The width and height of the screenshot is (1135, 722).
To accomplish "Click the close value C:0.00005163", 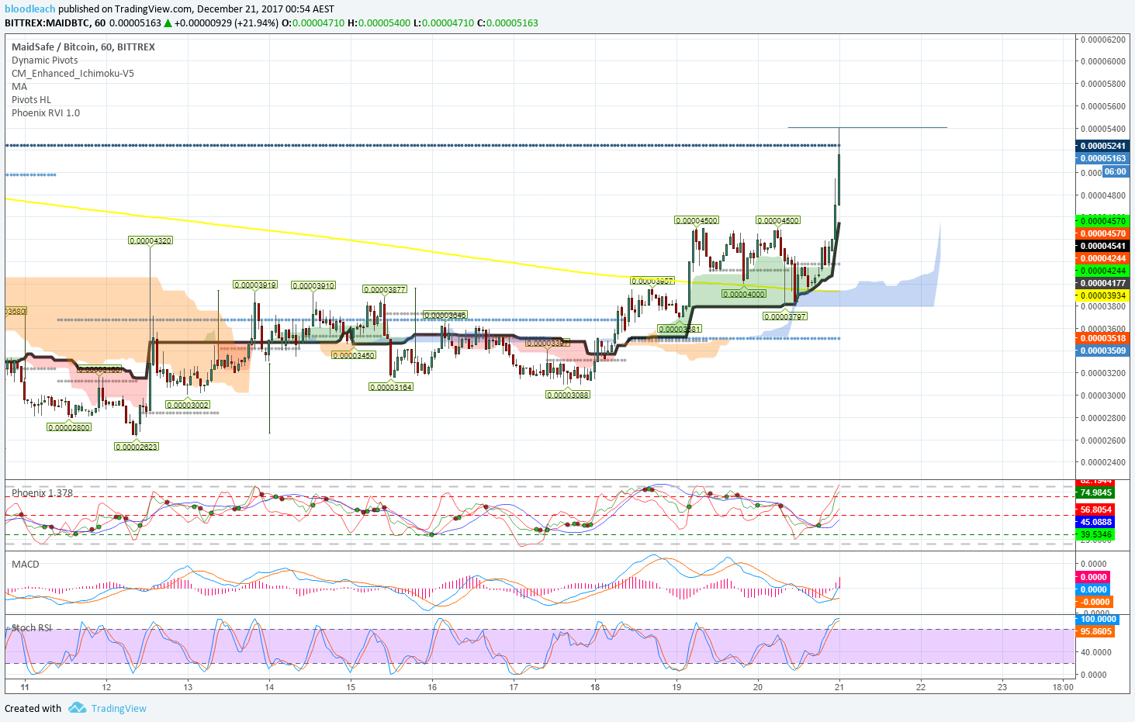I will (507, 23).
